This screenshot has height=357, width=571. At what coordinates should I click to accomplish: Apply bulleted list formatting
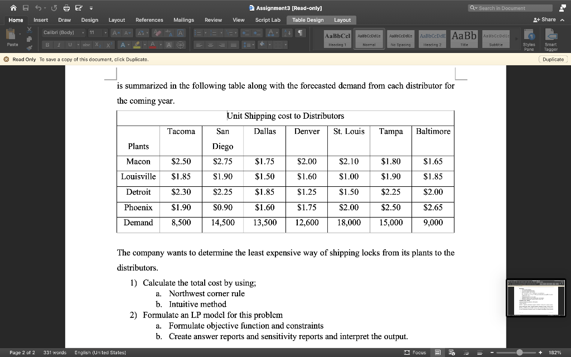tap(199, 33)
